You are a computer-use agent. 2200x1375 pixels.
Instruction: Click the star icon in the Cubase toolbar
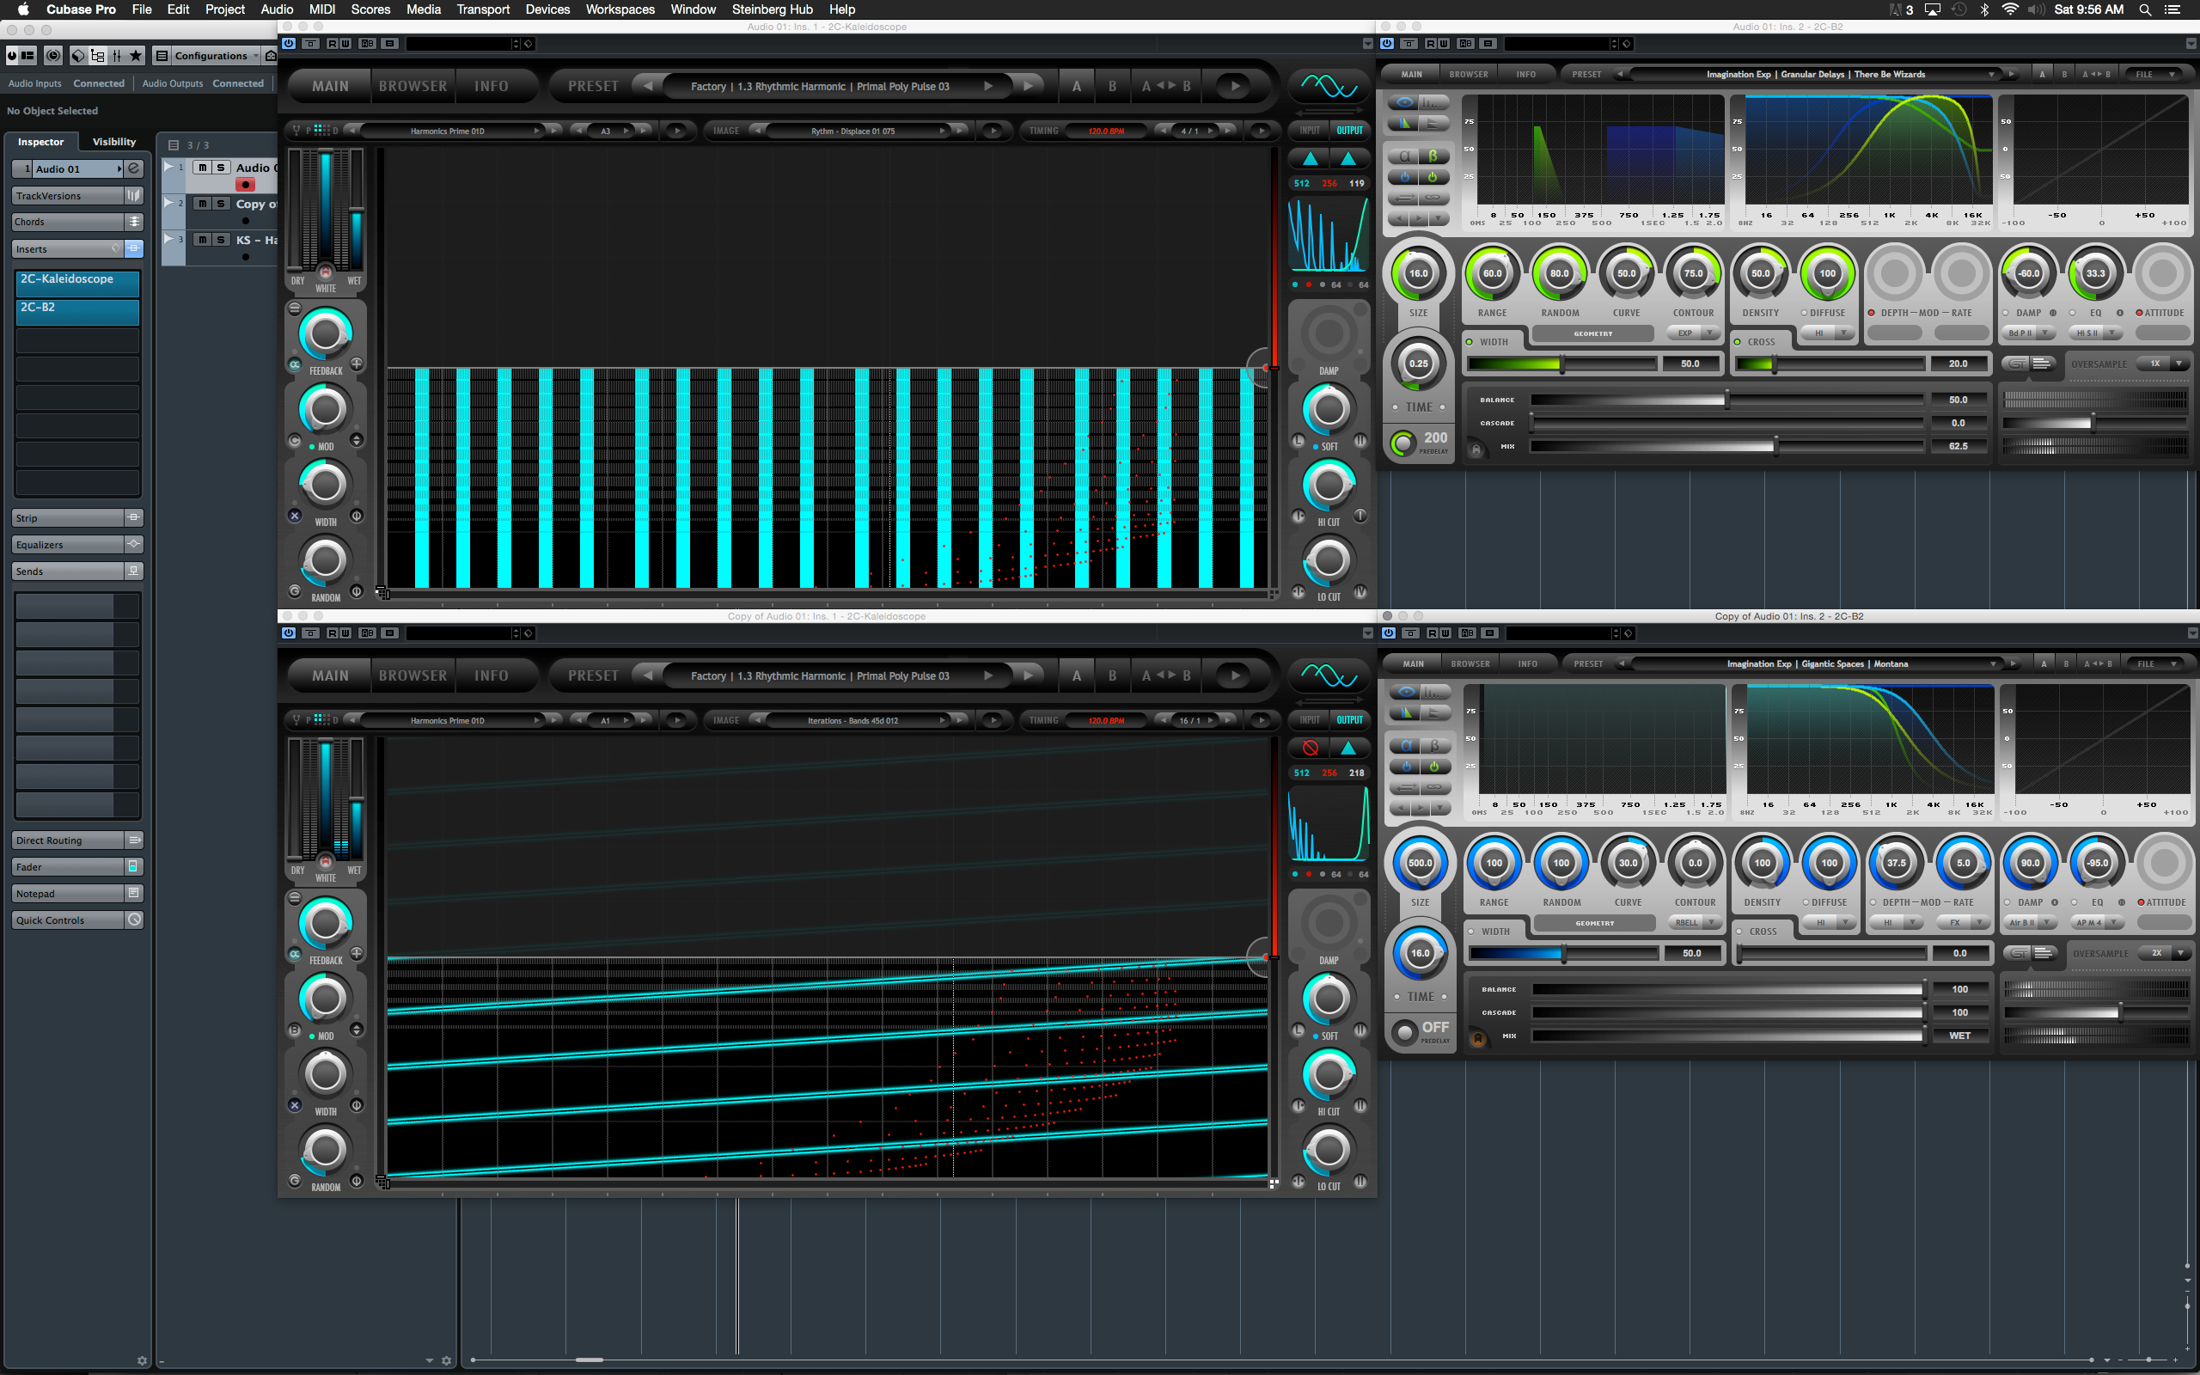[137, 56]
